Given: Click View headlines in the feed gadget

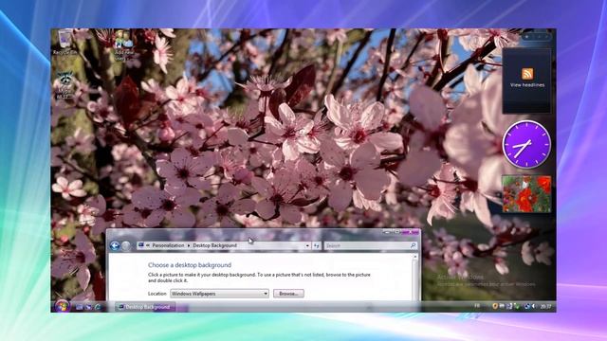Looking at the screenshot, I should pos(527,85).
